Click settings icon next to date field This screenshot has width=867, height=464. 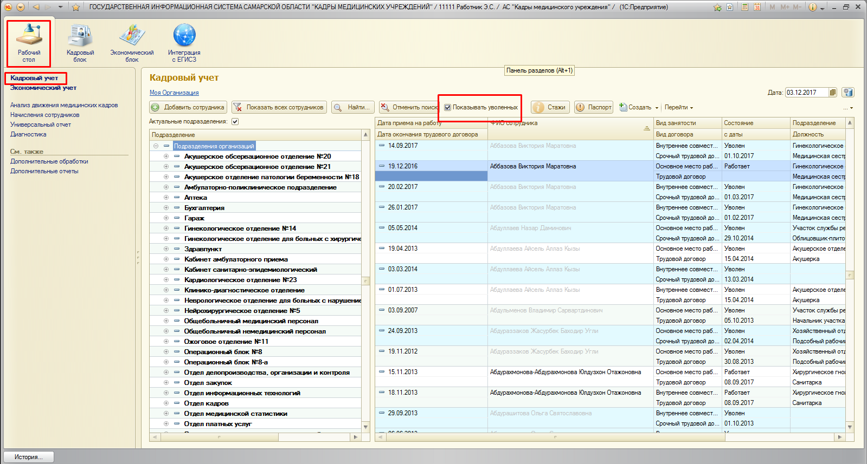click(848, 93)
